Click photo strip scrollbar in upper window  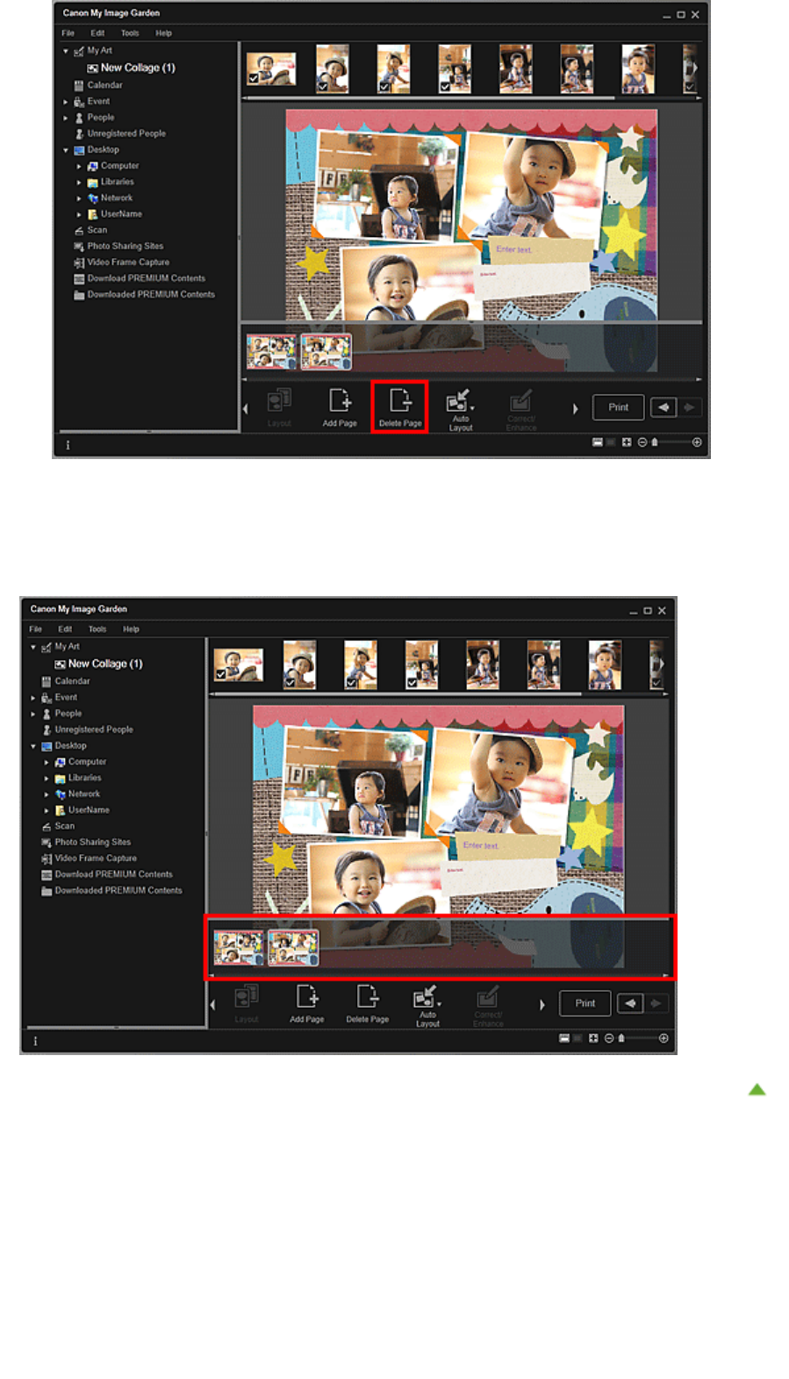point(429,98)
